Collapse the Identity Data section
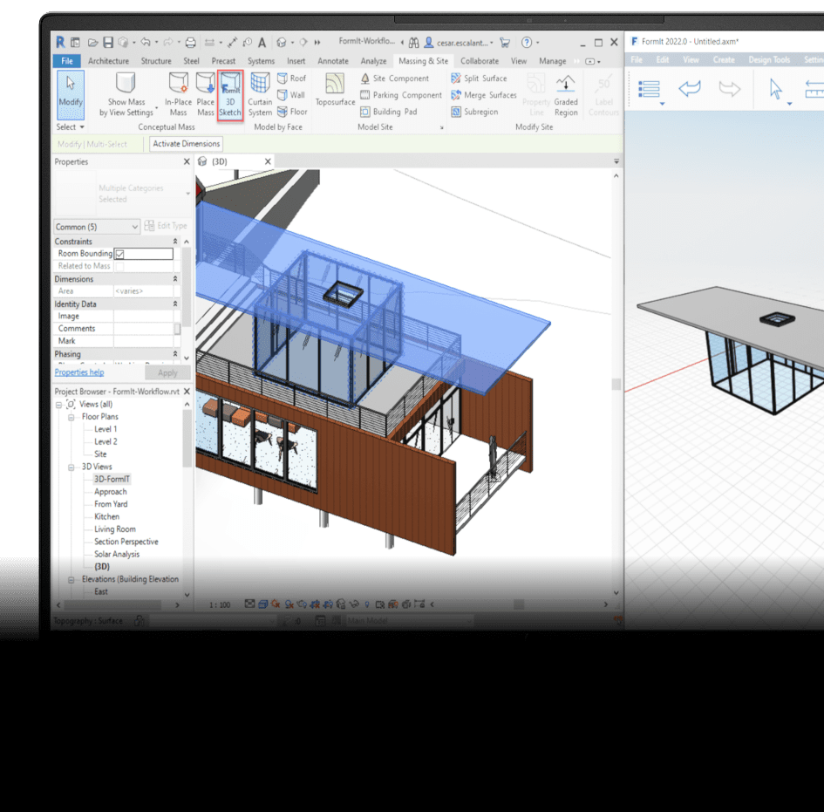 pos(175,304)
